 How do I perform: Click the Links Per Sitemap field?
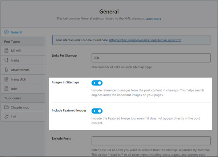(x=151, y=58)
